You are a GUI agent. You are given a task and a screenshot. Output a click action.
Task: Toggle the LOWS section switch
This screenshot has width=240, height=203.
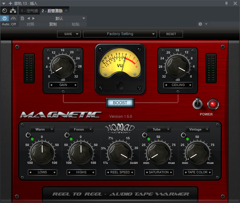point(28,135)
